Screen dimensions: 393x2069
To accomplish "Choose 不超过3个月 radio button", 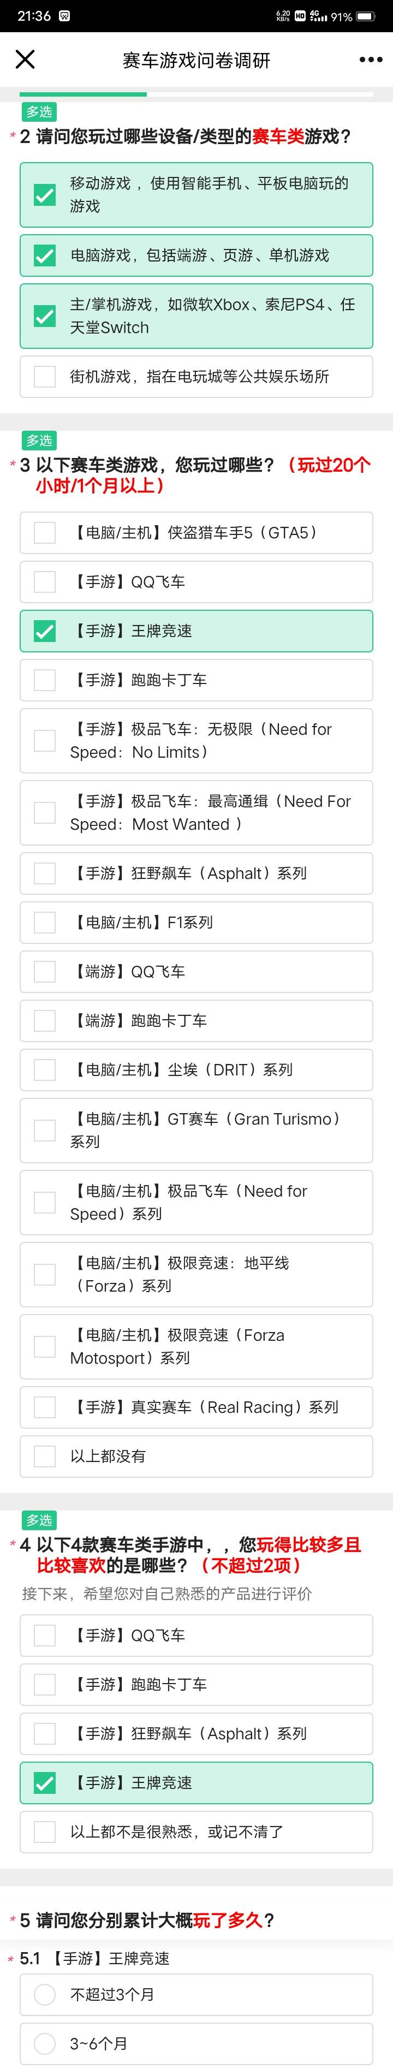I will [196, 1994].
